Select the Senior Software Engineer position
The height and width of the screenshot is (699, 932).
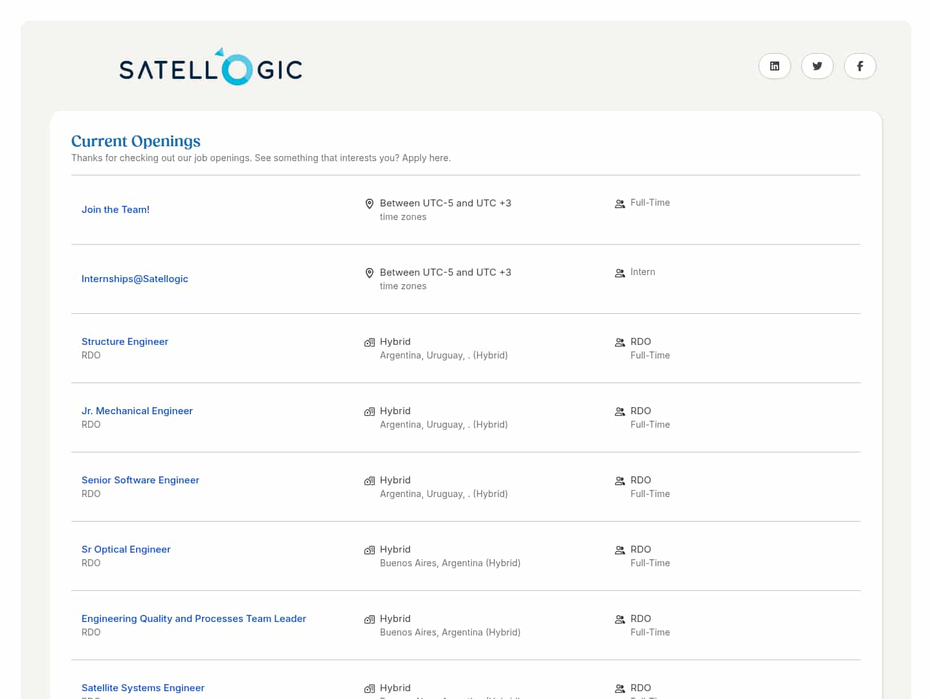click(x=140, y=480)
